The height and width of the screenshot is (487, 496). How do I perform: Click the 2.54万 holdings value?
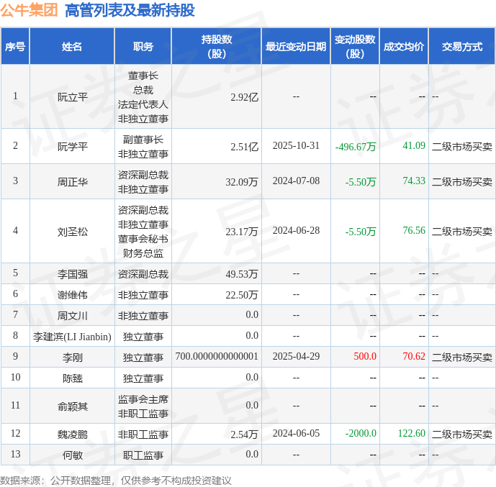tap(244, 434)
